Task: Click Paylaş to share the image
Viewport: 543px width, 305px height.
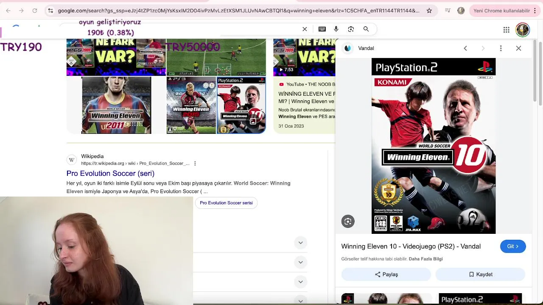Action: tap(386, 274)
